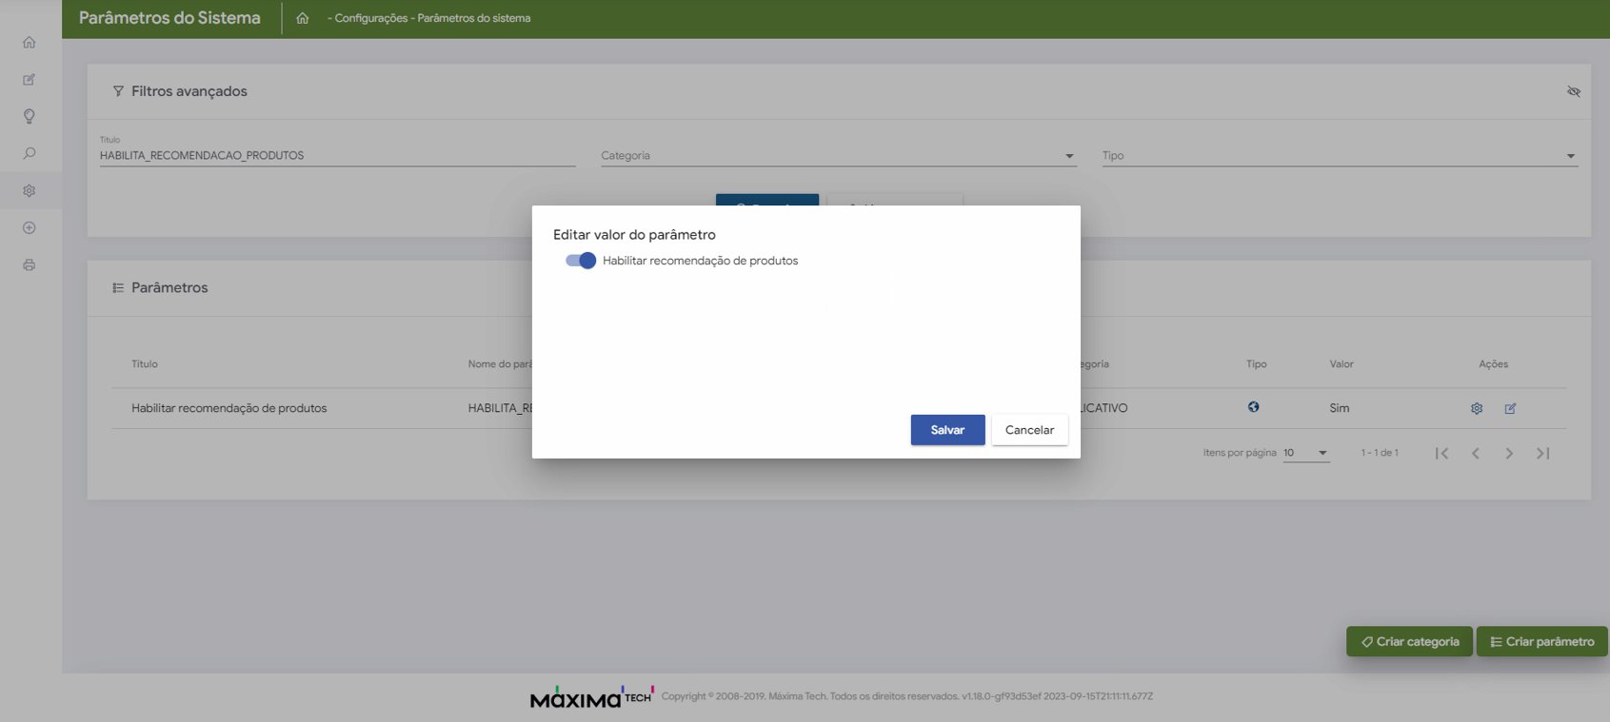This screenshot has width=1610, height=722.
Task: Click the Máxima Tech logo in the footer
Action: coord(591,697)
